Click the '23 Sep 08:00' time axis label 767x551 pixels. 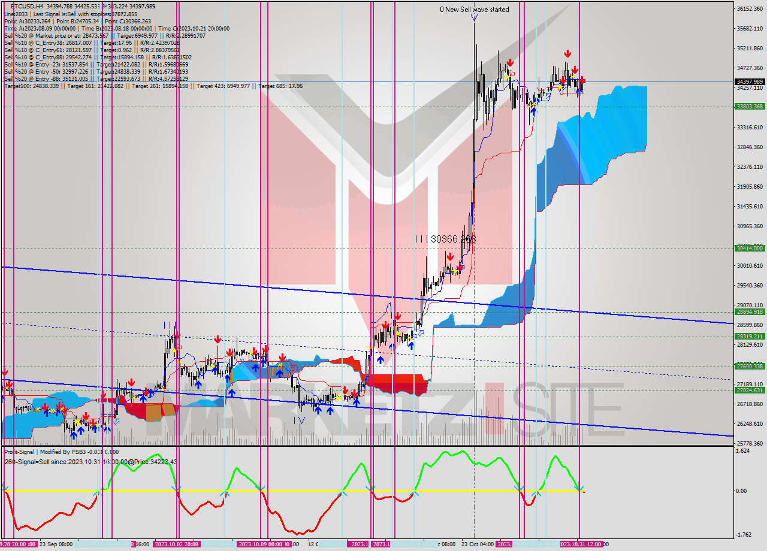coord(56,544)
